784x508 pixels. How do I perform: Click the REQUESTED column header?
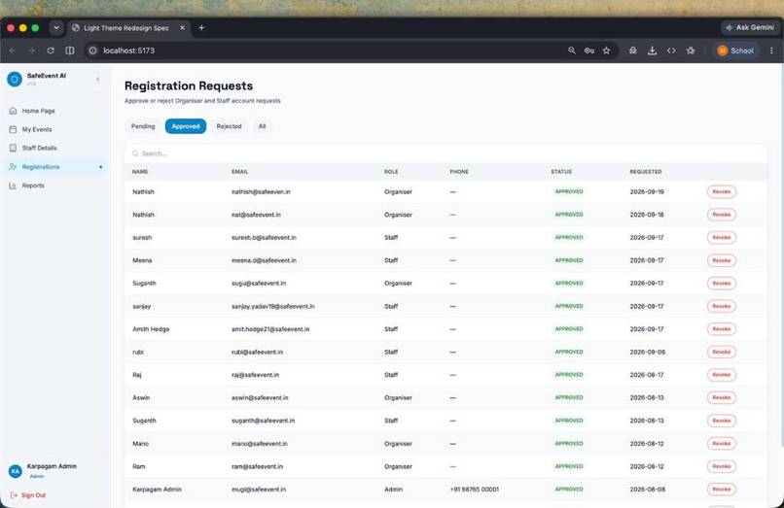646,172
